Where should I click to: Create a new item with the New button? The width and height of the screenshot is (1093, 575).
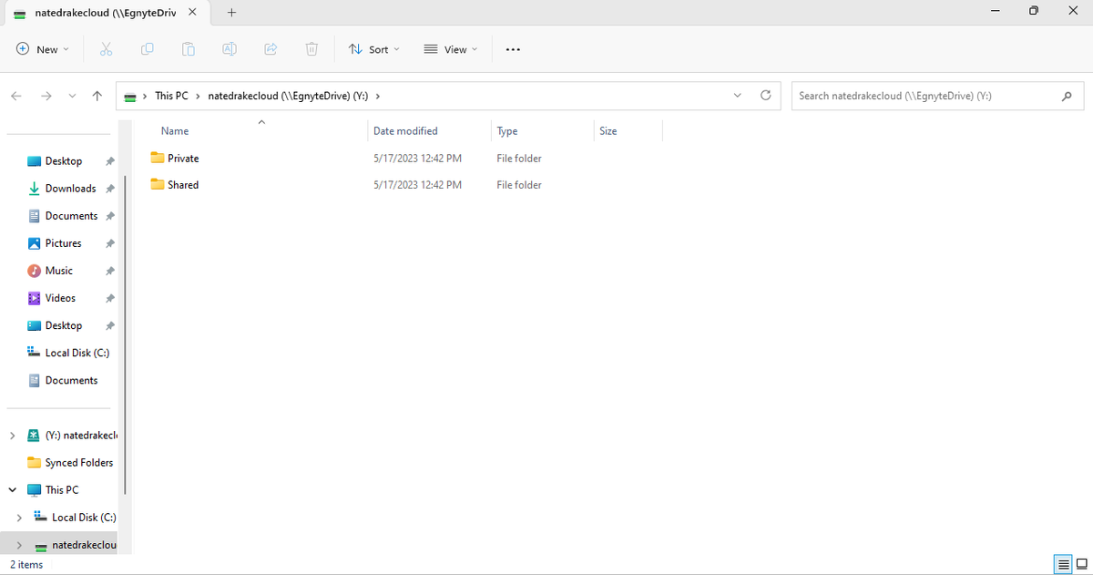coord(42,49)
